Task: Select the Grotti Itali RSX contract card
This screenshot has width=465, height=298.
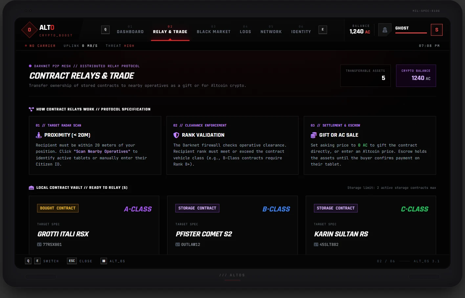Action: pyautogui.click(x=94, y=225)
